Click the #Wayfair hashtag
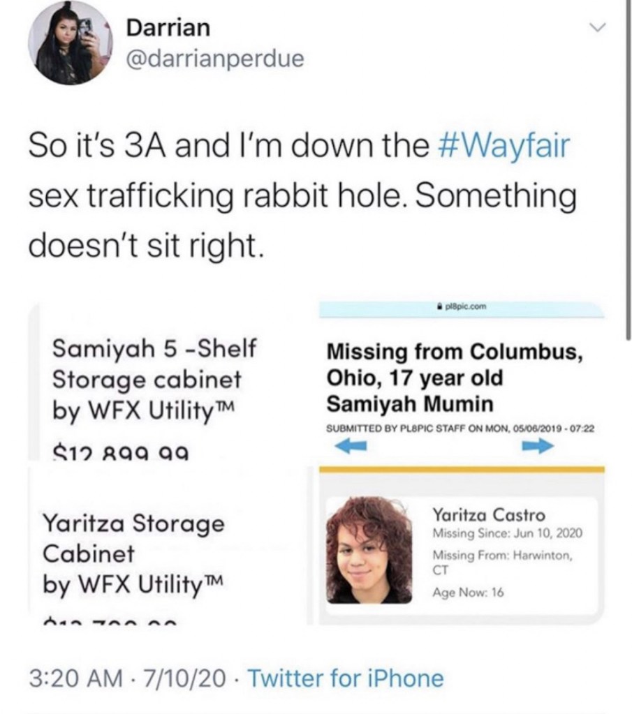 click(x=504, y=145)
